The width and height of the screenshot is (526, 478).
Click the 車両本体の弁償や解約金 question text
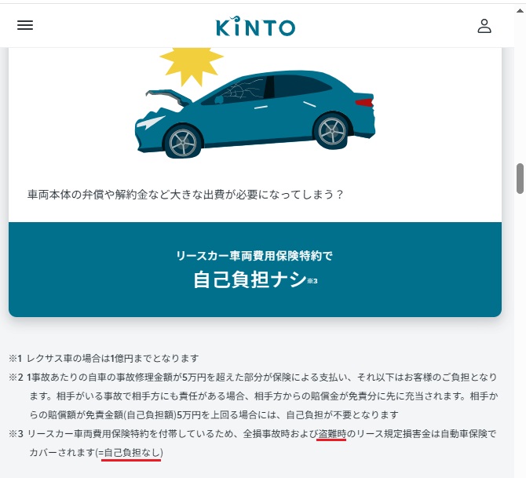[185, 195]
